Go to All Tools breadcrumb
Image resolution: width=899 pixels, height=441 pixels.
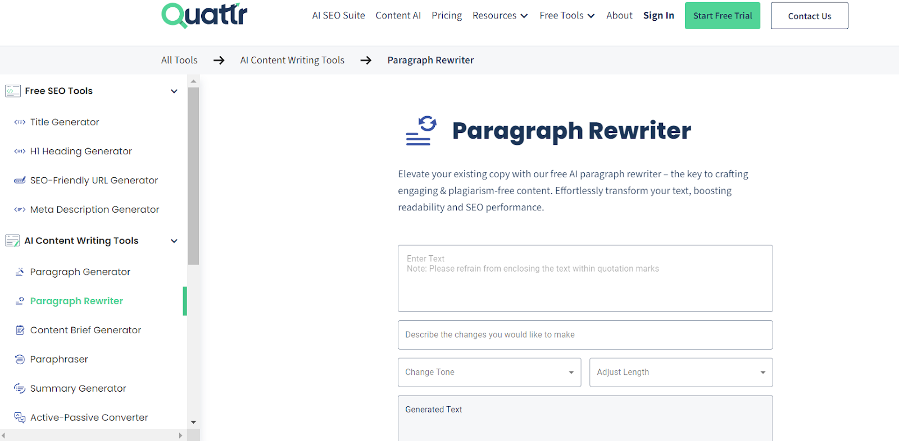179,60
